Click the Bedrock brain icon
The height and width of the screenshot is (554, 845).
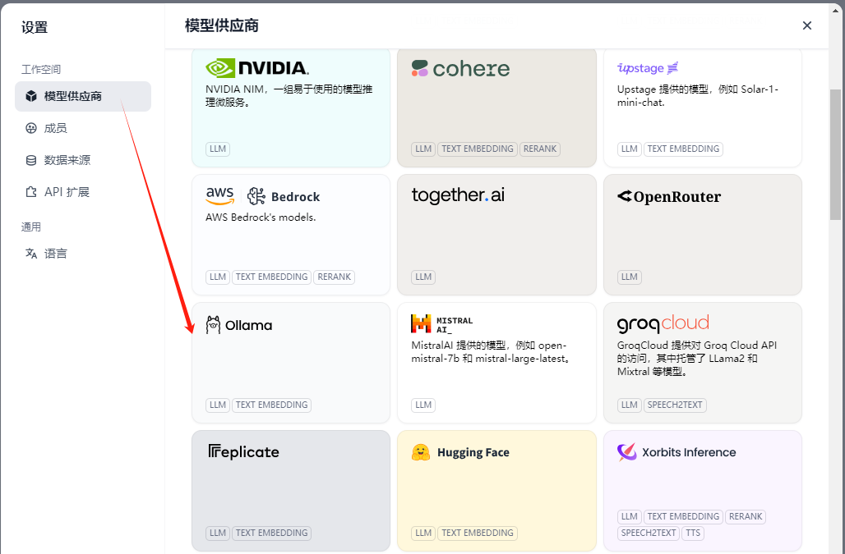point(256,196)
